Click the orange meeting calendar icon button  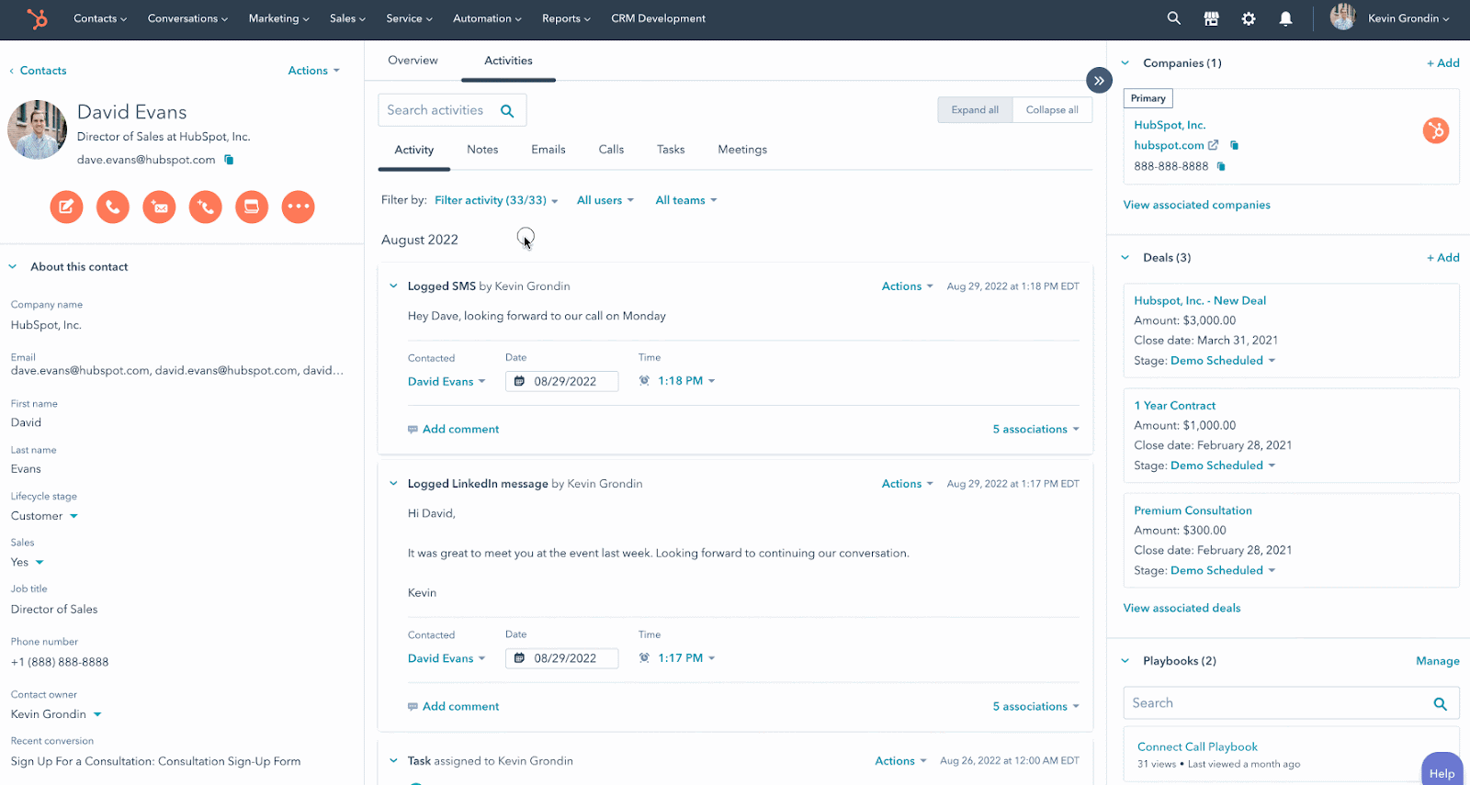[x=252, y=207]
